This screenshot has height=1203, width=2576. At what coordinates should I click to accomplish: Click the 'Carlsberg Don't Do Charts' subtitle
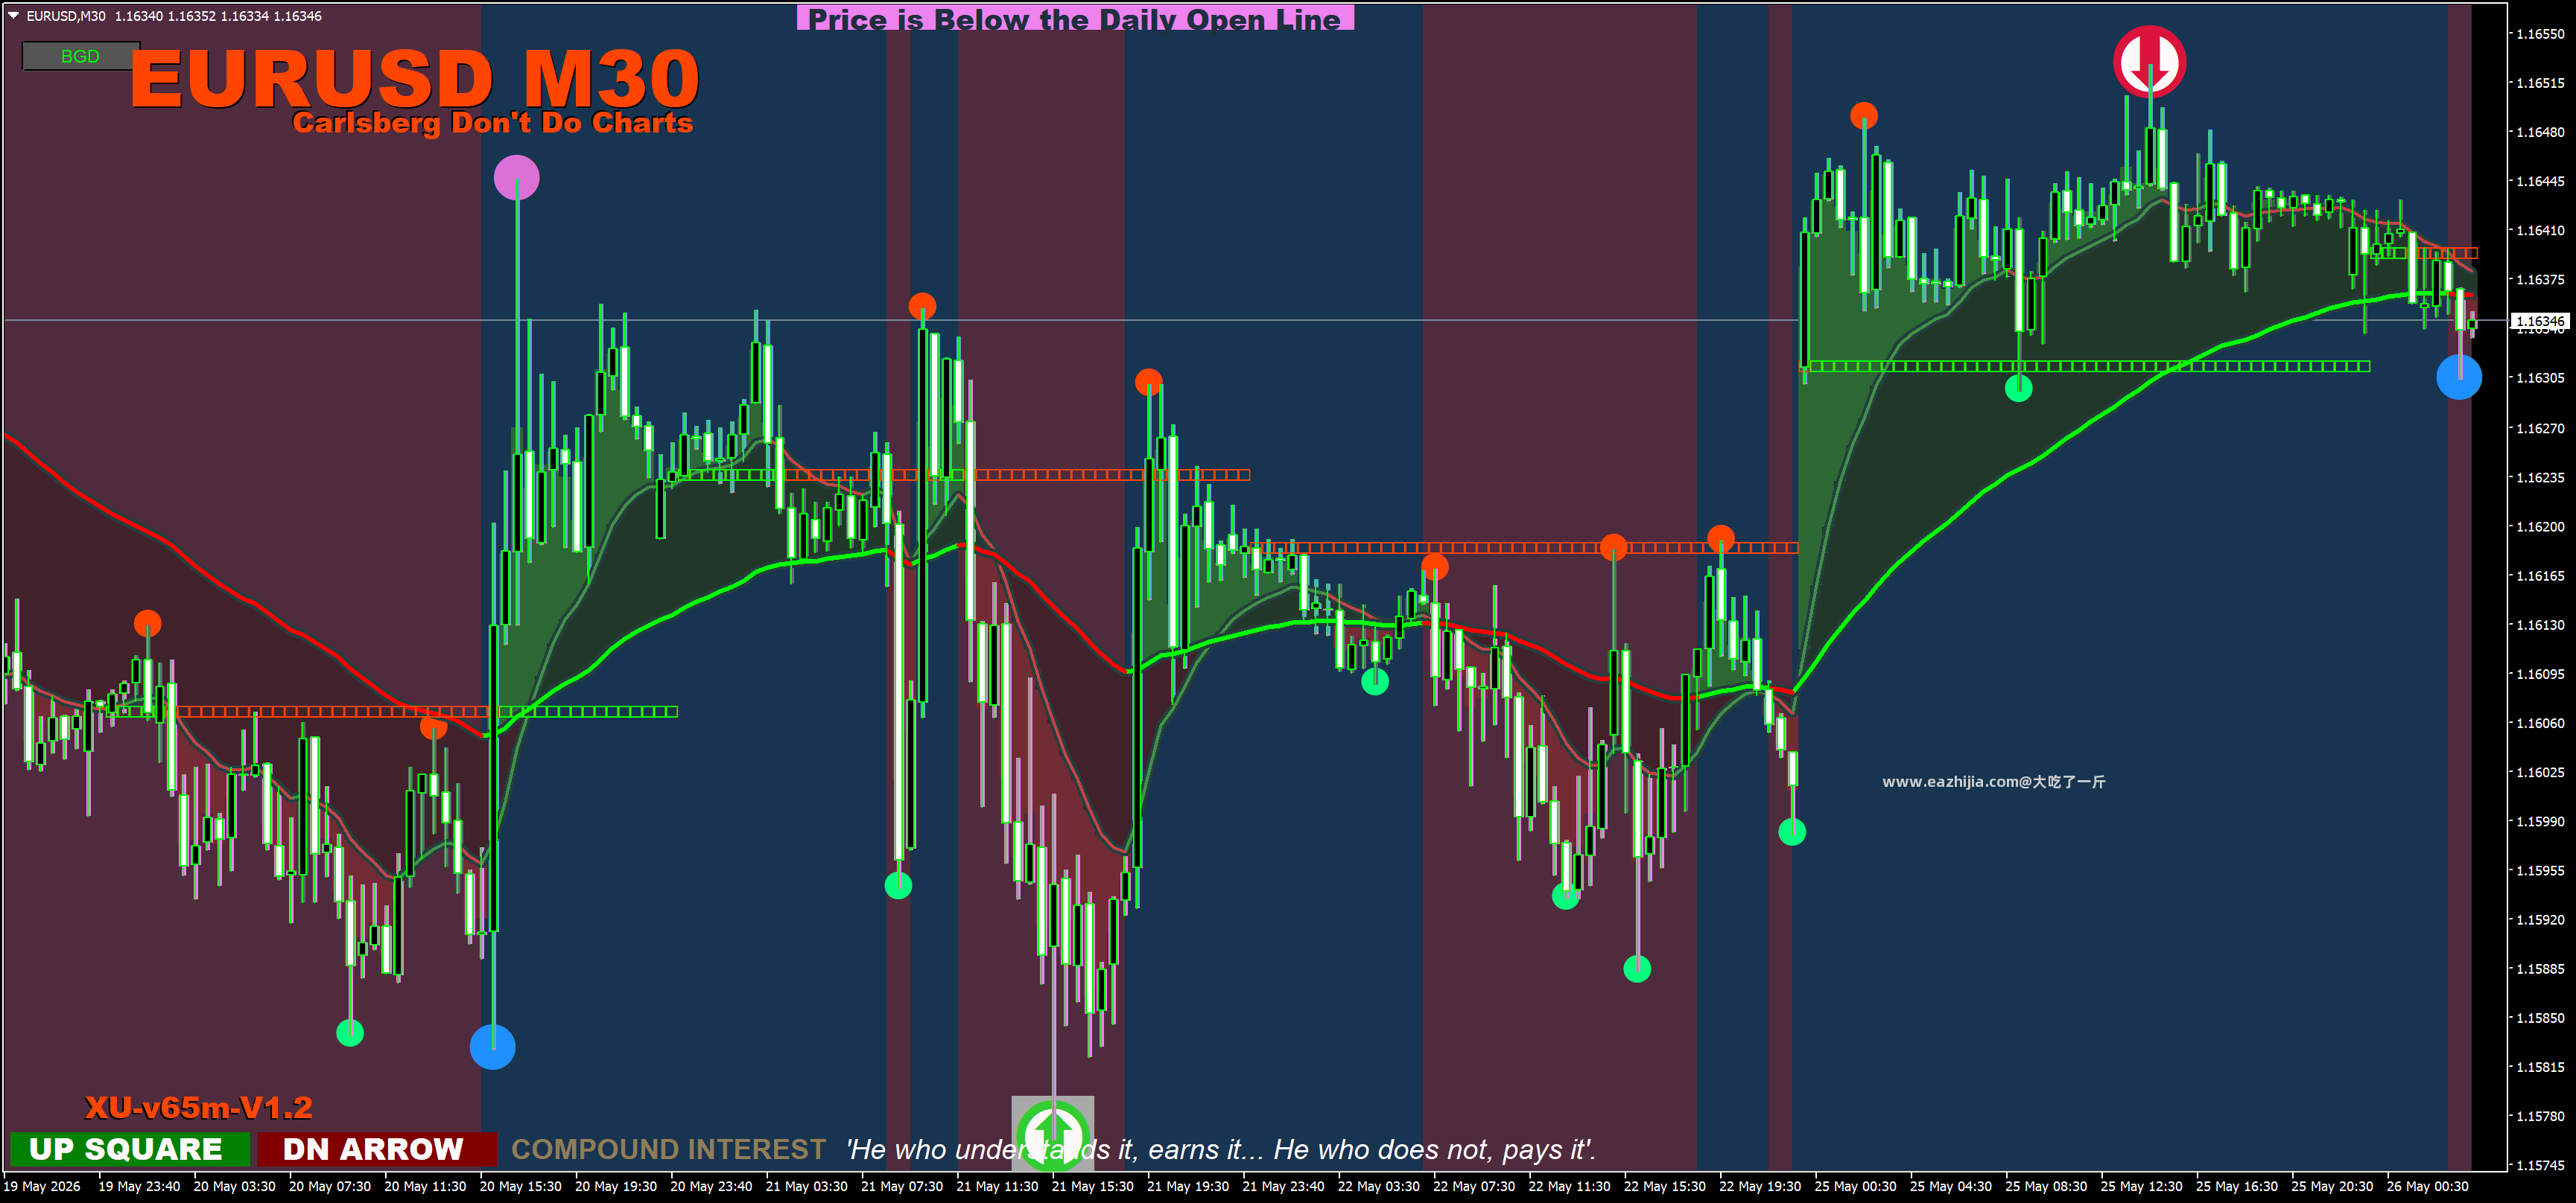tap(492, 123)
